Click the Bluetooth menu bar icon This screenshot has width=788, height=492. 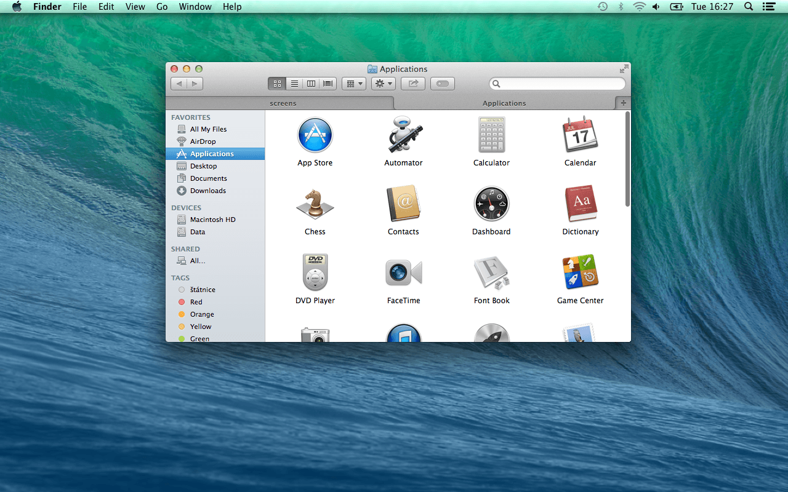coord(621,7)
